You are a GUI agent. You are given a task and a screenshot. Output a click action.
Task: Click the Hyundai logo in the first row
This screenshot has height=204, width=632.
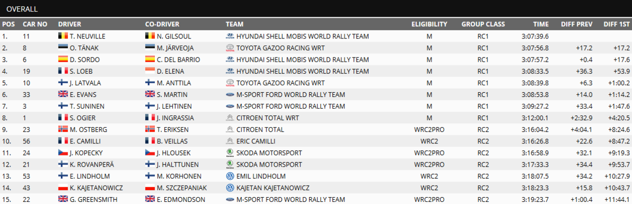[x=230, y=36]
